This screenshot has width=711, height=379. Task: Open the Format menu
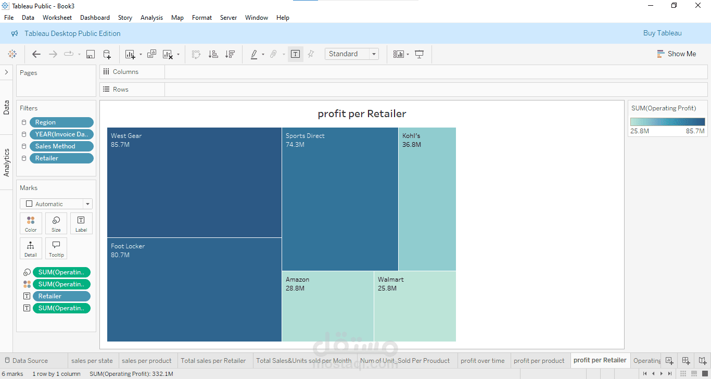tap(202, 17)
